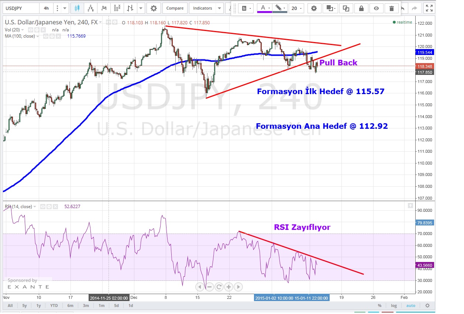Open the Indicators dropdown arrow
464x314 pixels.
(219, 8)
